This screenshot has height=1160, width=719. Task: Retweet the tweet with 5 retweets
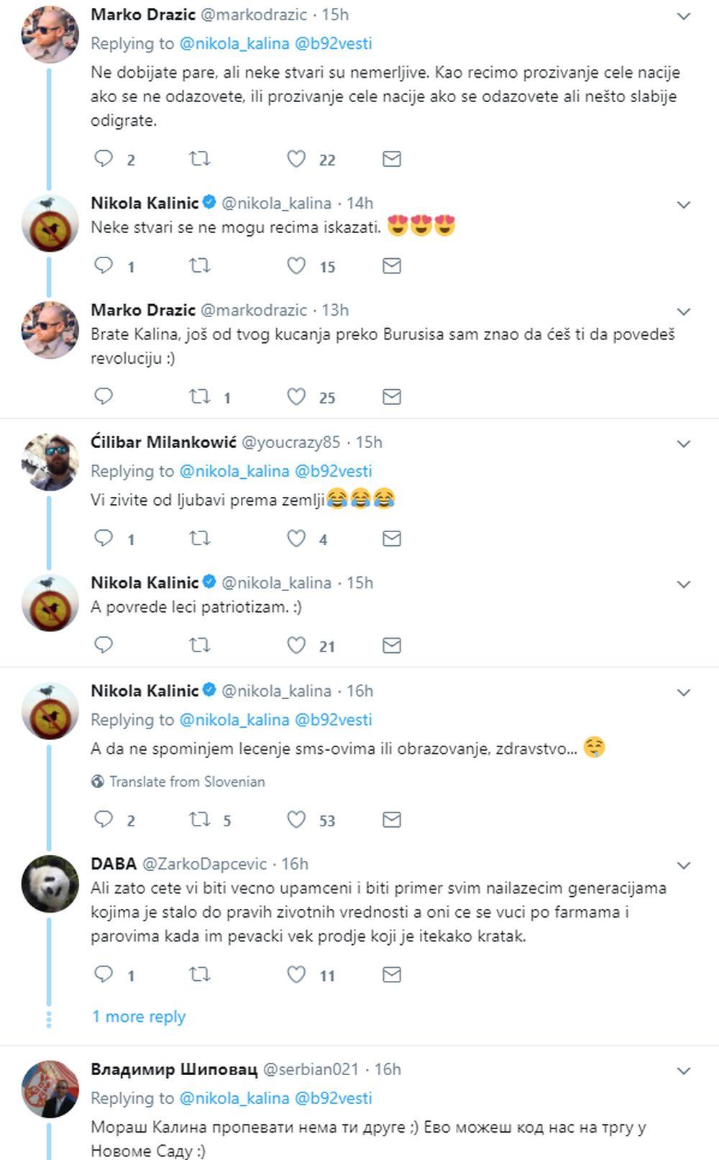199,819
